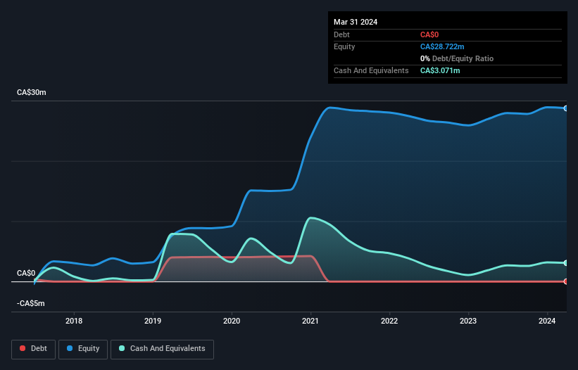
Task: Click the 2020 axis label
Action: click(x=232, y=321)
